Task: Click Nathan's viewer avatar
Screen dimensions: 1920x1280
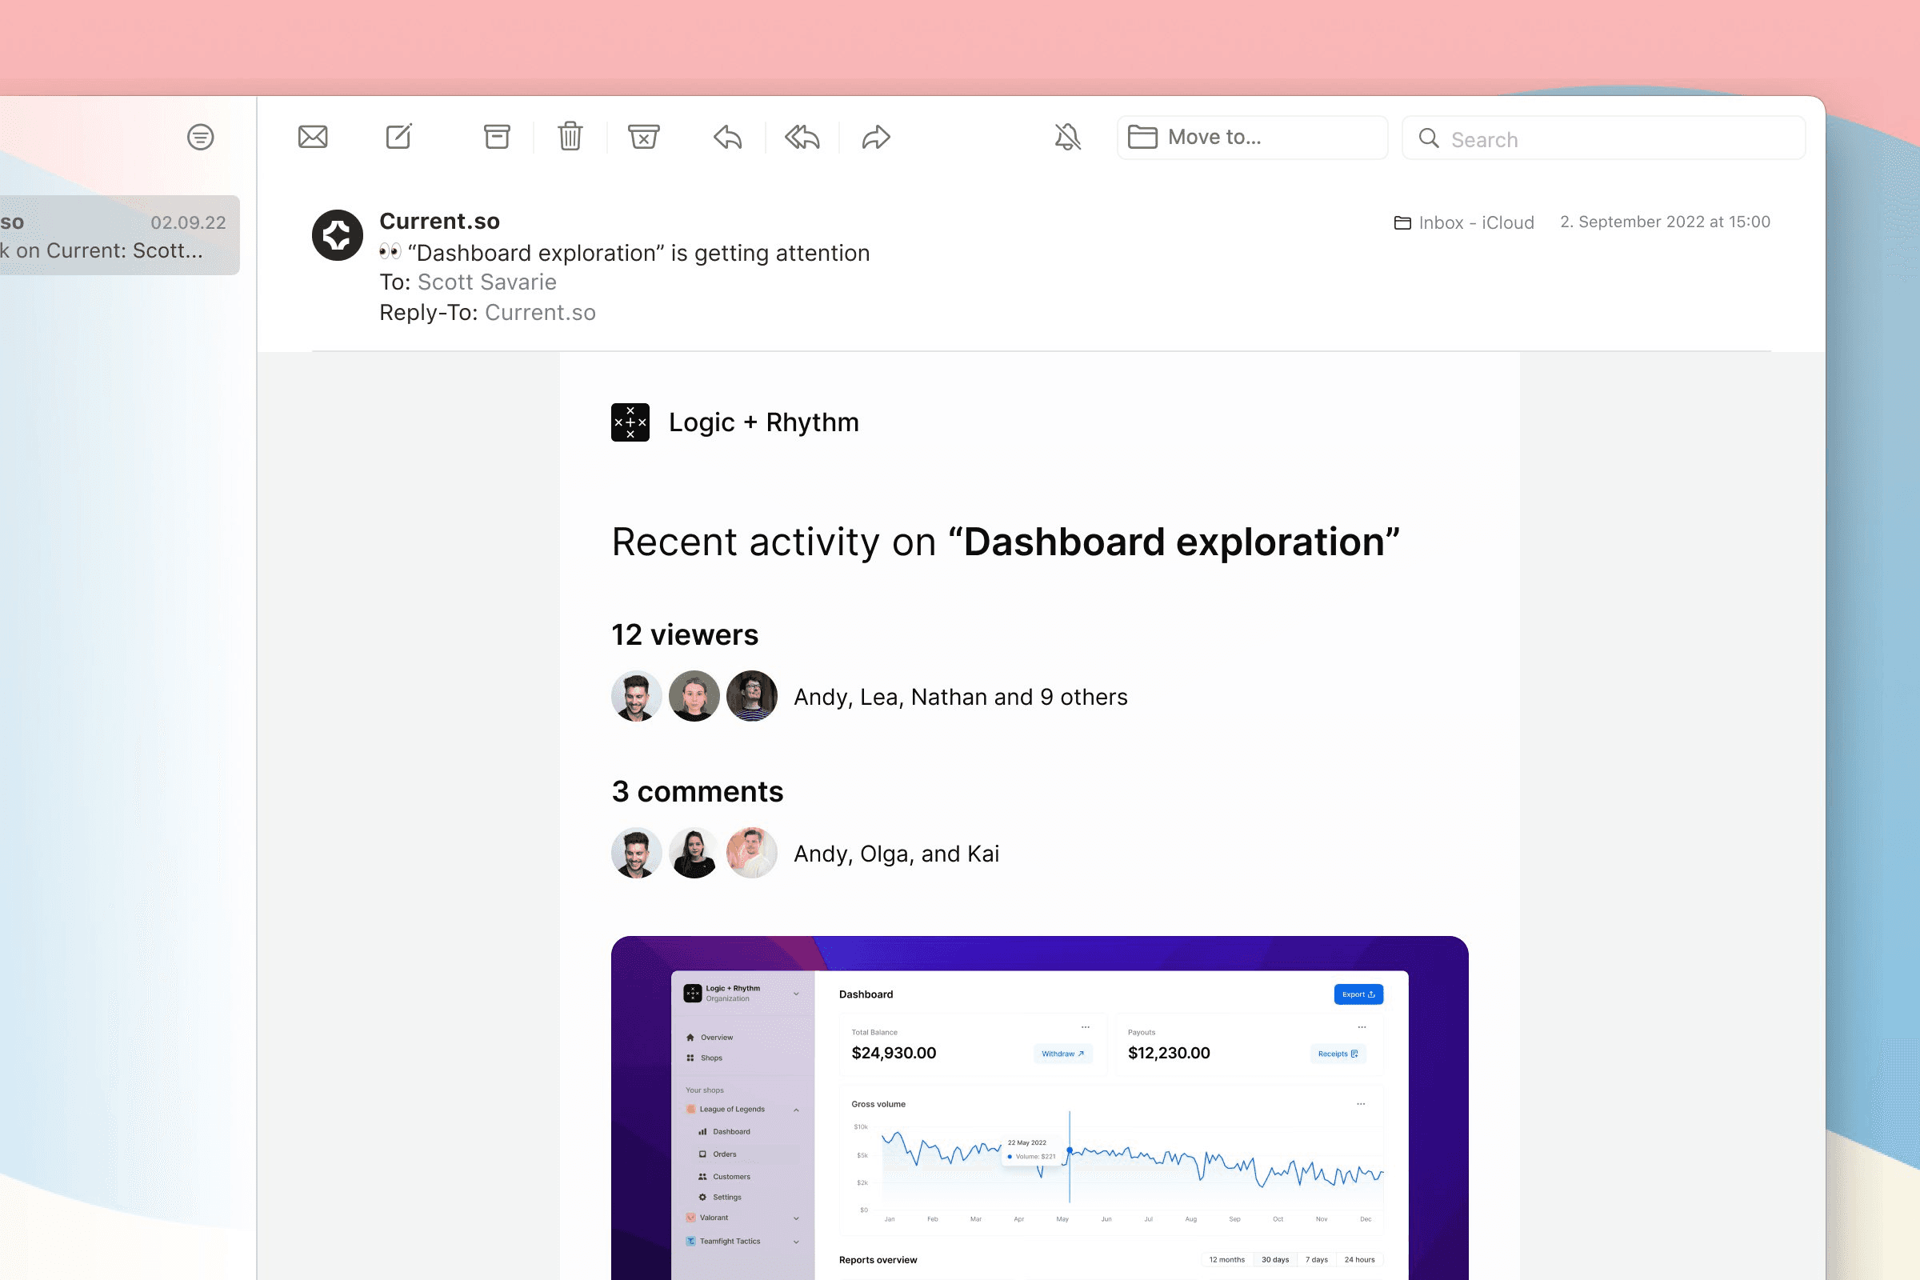Action: 751,696
